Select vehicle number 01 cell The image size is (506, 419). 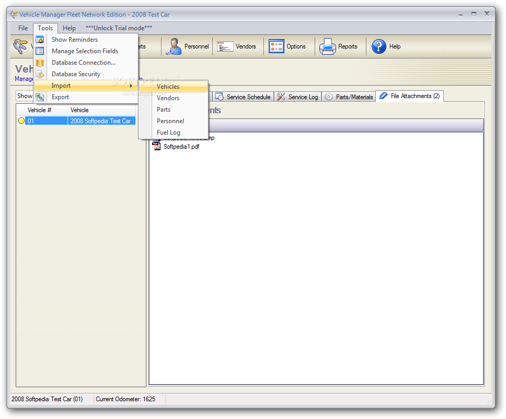click(x=46, y=121)
